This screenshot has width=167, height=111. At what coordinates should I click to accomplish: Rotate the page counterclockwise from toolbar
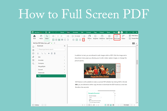point(68,40)
